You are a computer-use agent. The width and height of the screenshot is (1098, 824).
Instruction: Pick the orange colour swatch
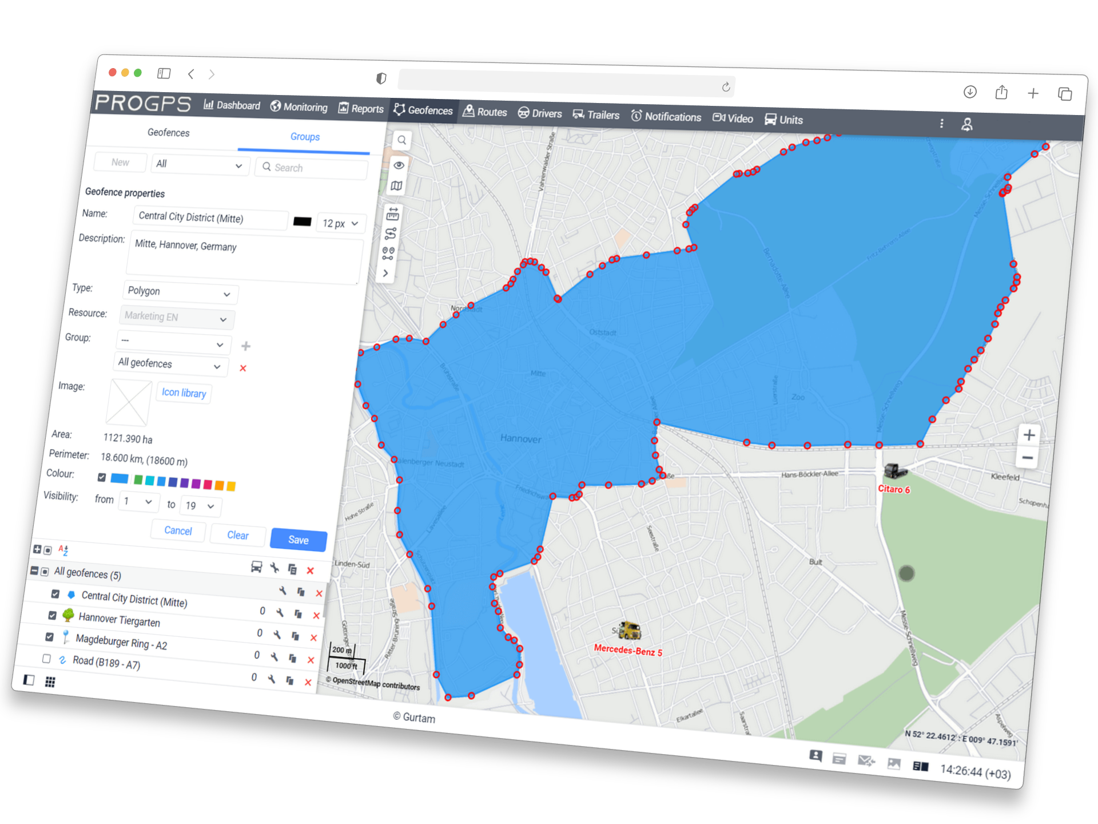point(219,485)
